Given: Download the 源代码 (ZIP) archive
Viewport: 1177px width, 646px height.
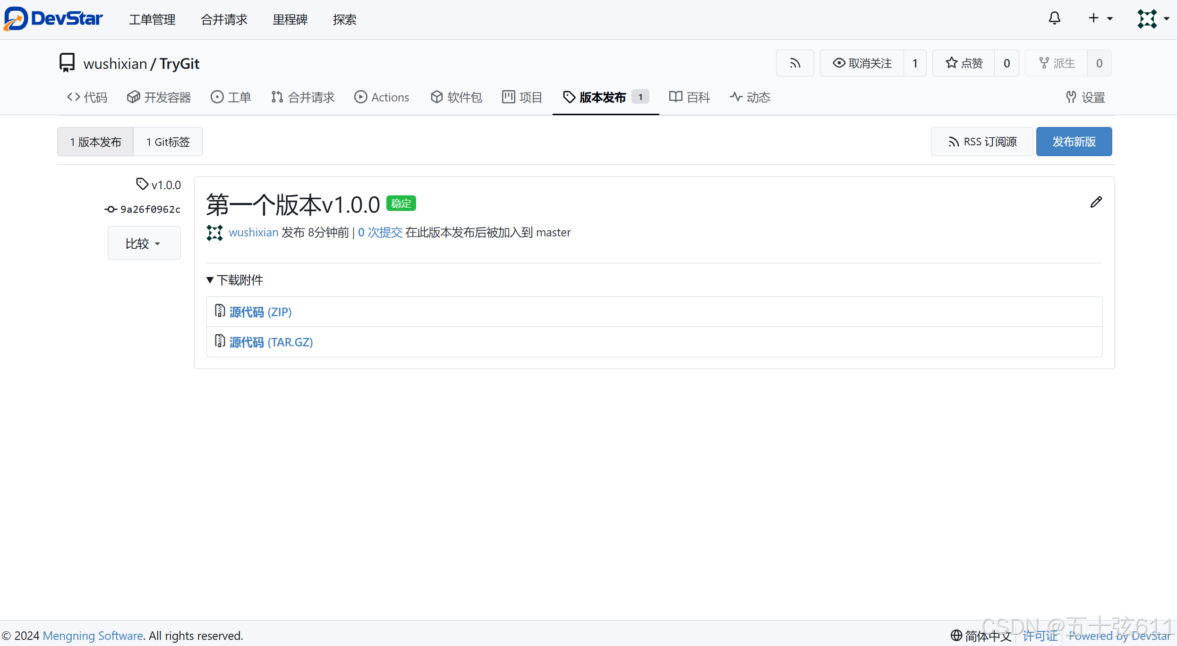Looking at the screenshot, I should 260,311.
